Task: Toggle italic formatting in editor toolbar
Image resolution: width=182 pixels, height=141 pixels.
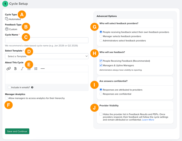Action: pyautogui.click(x=22, y=68)
